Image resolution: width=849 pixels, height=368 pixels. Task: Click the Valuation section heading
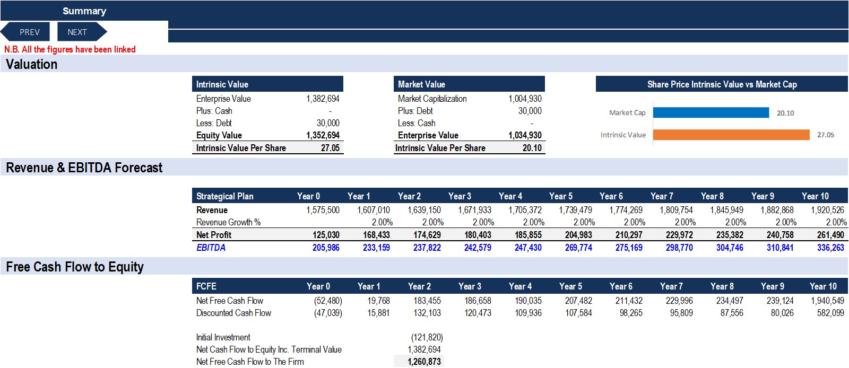[31, 64]
